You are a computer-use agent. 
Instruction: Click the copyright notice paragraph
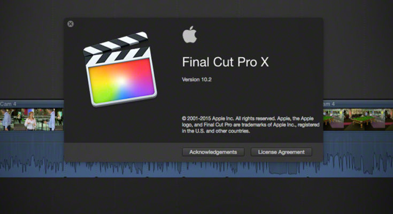click(x=251, y=125)
